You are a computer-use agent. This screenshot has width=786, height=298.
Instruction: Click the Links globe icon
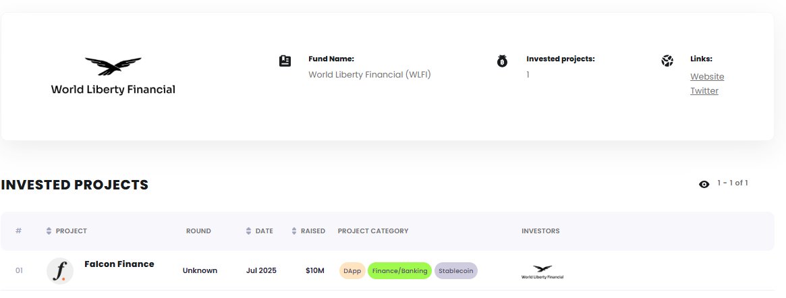pos(667,61)
